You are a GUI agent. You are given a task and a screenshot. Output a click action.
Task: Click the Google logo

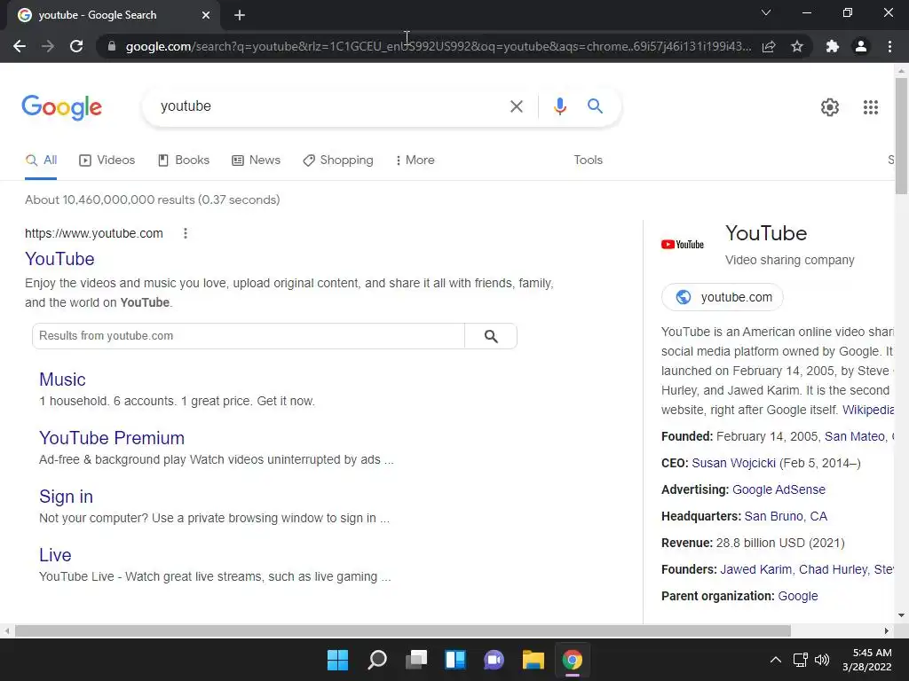click(x=62, y=107)
